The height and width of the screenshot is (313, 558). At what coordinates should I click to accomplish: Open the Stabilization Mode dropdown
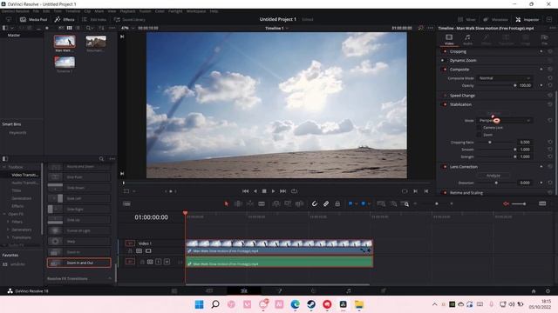coord(504,120)
